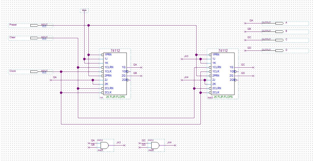
Task: Click the 2Q-bar inverted output bubble on left 74112
Action: 128,80
